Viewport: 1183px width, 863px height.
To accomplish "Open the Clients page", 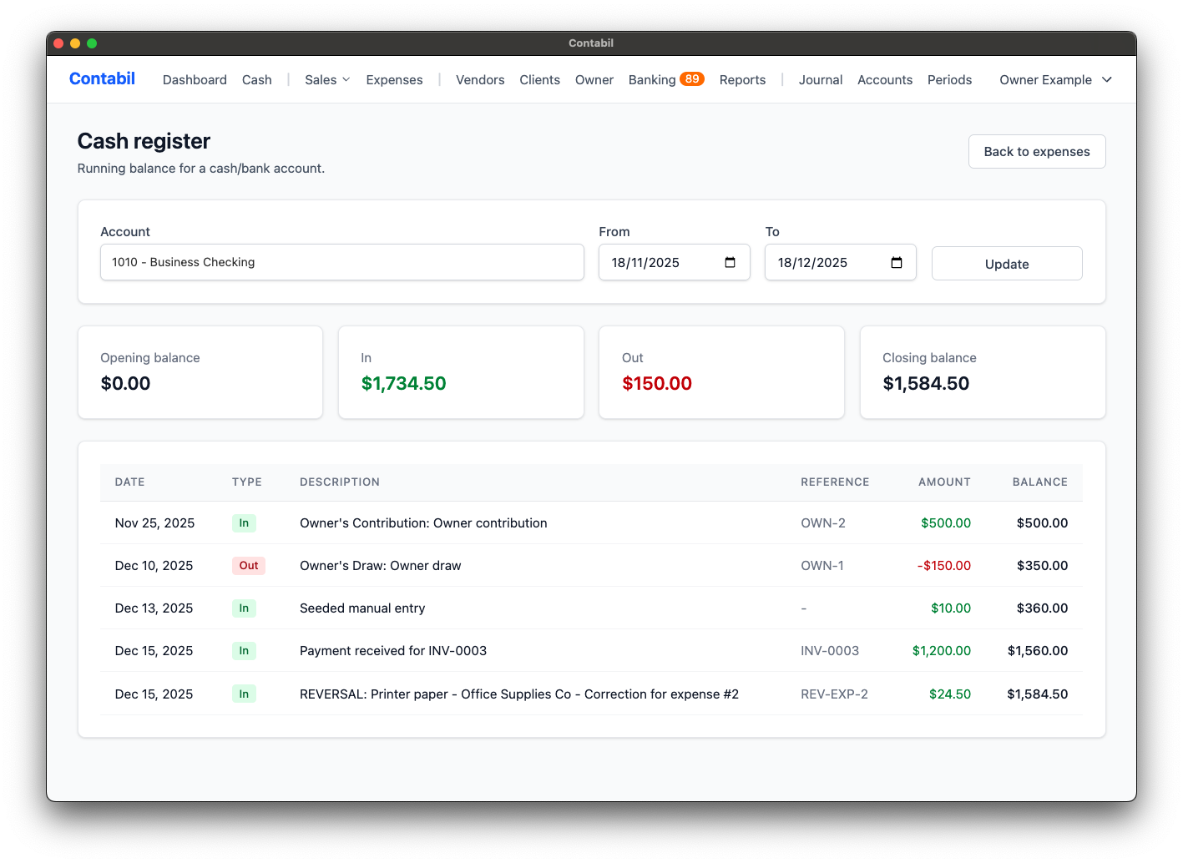I will pyautogui.click(x=539, y=79).
